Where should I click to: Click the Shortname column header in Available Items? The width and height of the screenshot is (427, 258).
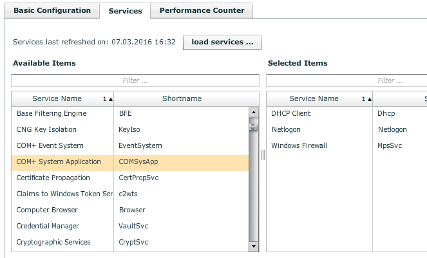coord(182,98)
